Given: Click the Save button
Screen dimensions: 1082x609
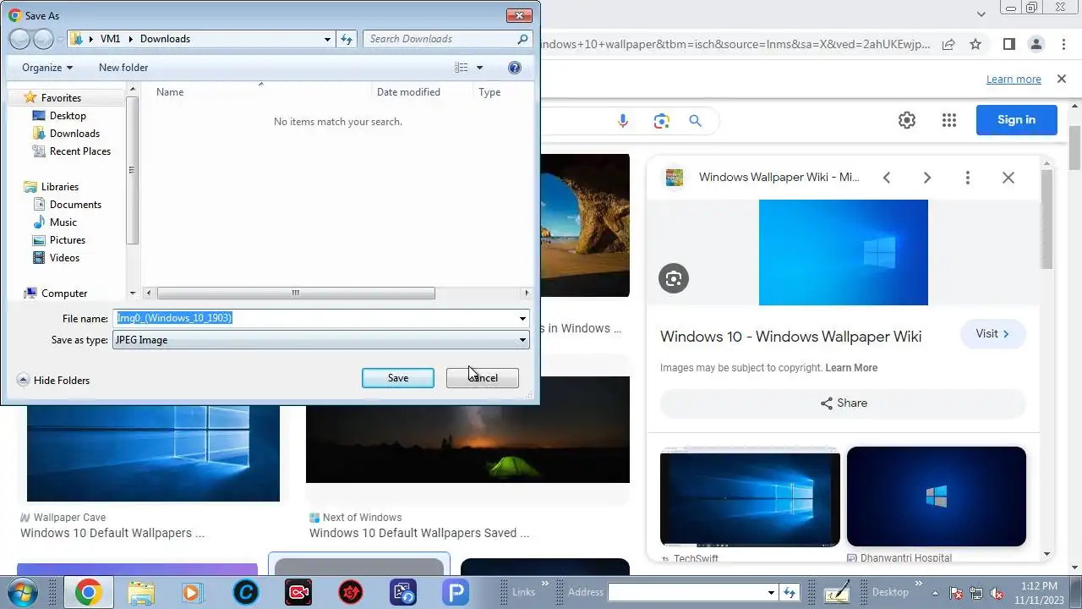Looking at the screenshot, I should coord(398,378).
